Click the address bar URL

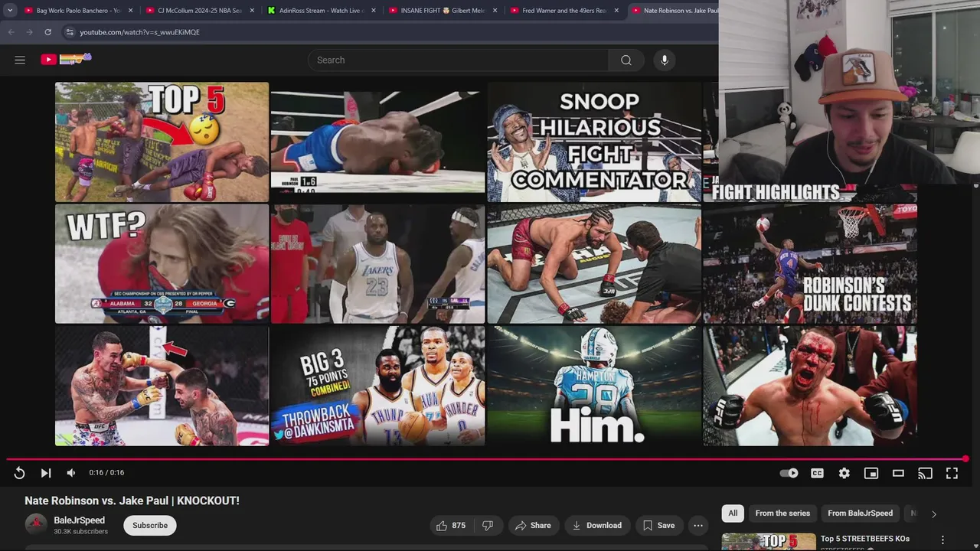[139, 32]
